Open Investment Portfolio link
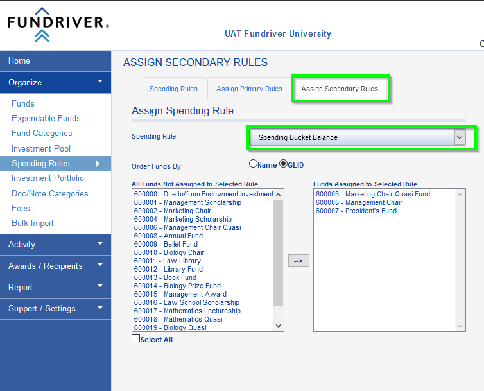The image size is (484, 391). (48, 178)
